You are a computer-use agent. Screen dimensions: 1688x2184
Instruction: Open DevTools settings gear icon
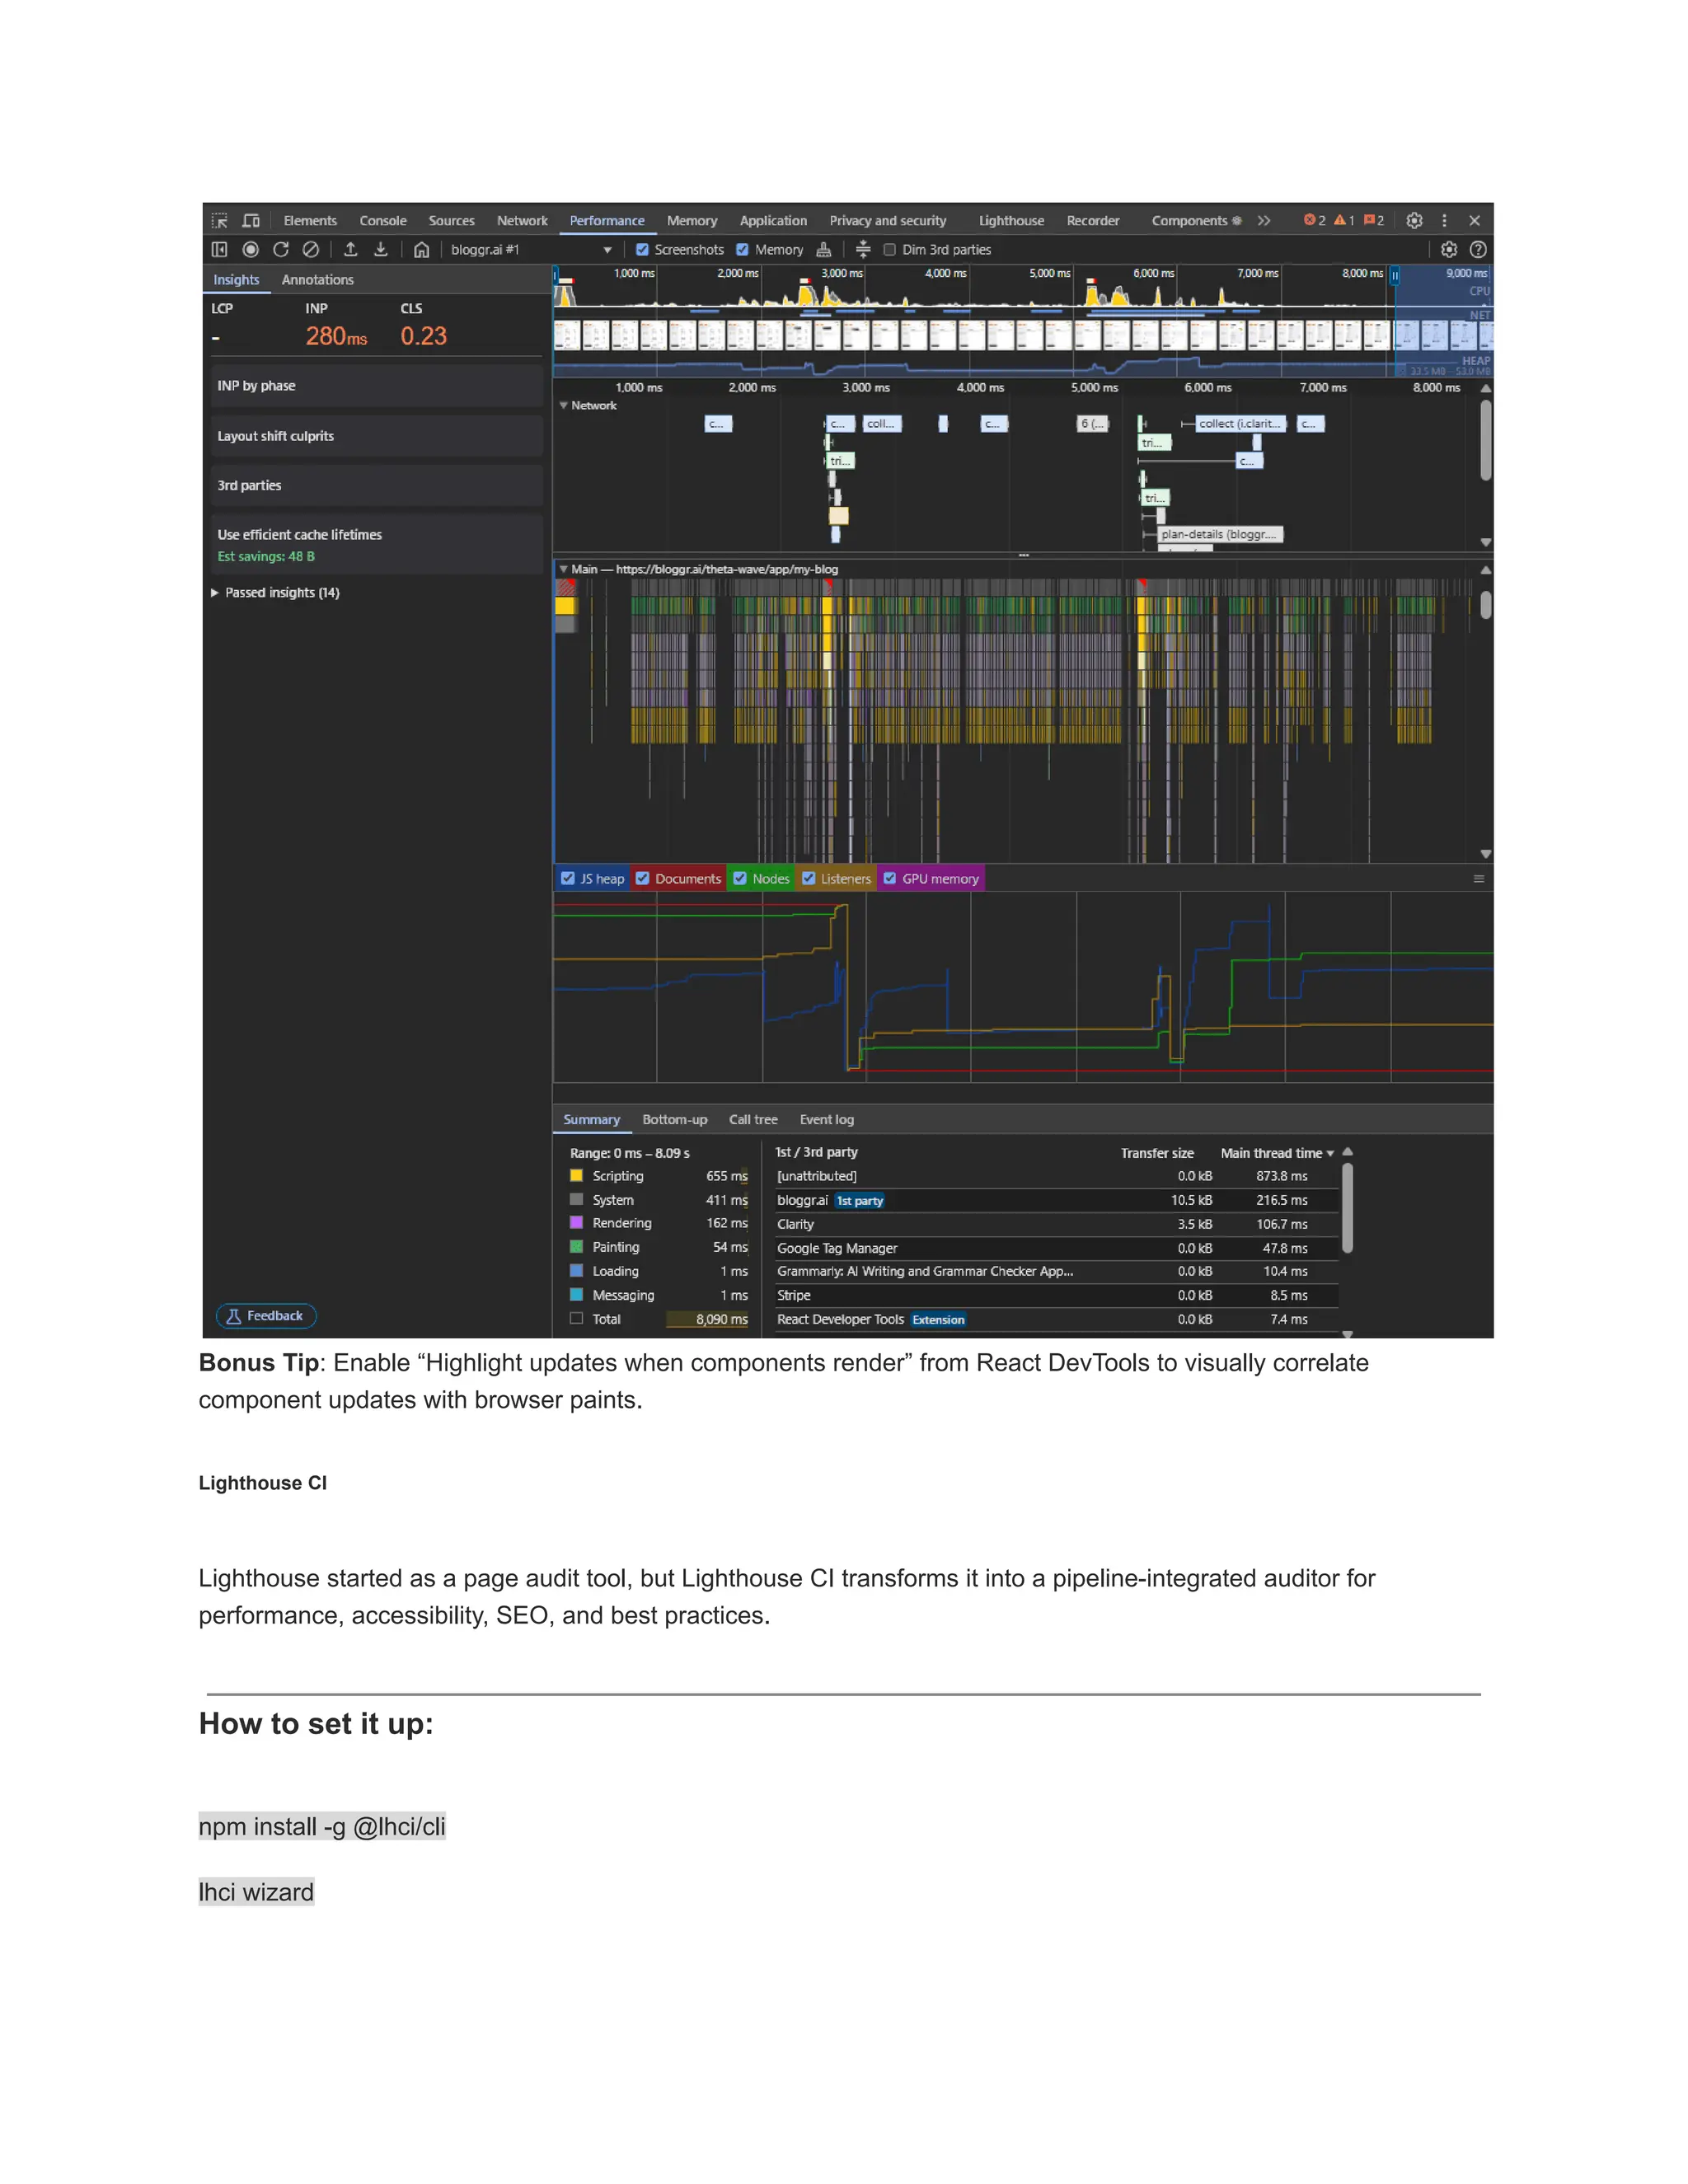click(1414, 220)
